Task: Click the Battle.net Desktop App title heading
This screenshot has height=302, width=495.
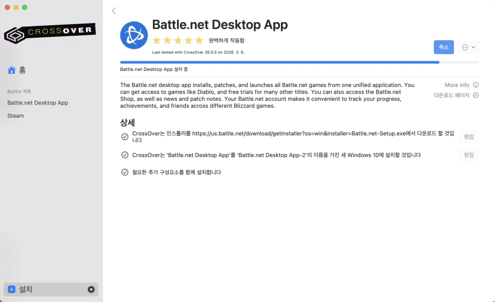Action: pyautogui.click(x=220, y=25)
